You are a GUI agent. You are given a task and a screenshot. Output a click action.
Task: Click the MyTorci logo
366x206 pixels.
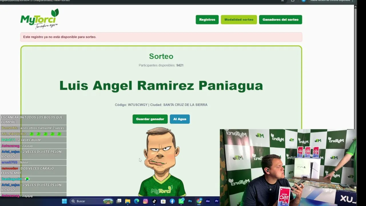click(x=39, y=19)
